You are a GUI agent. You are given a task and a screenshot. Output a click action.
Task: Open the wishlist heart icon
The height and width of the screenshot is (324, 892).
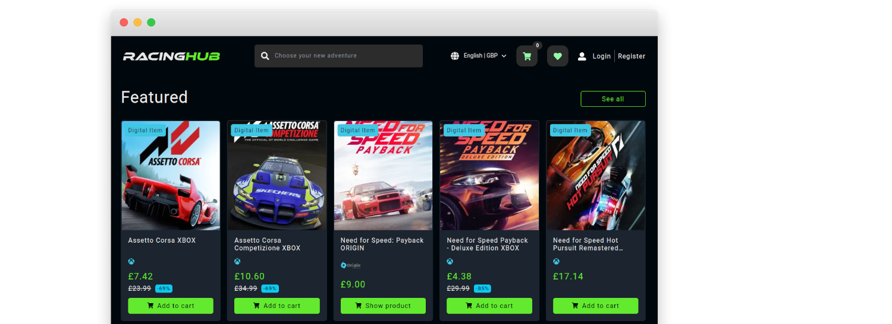(x=557, y=56)
